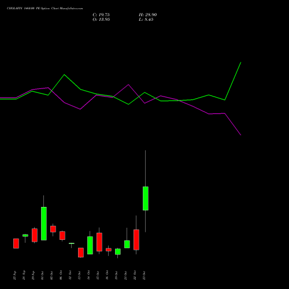Click the low value L: 8.45
This screenshot has height=289, width=289.
[x=146, y=20]
